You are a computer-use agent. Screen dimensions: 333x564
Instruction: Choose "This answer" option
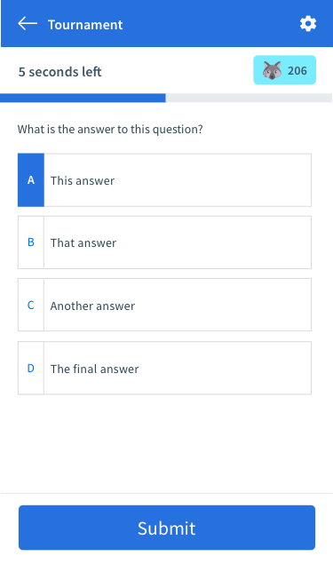[164, 179]
